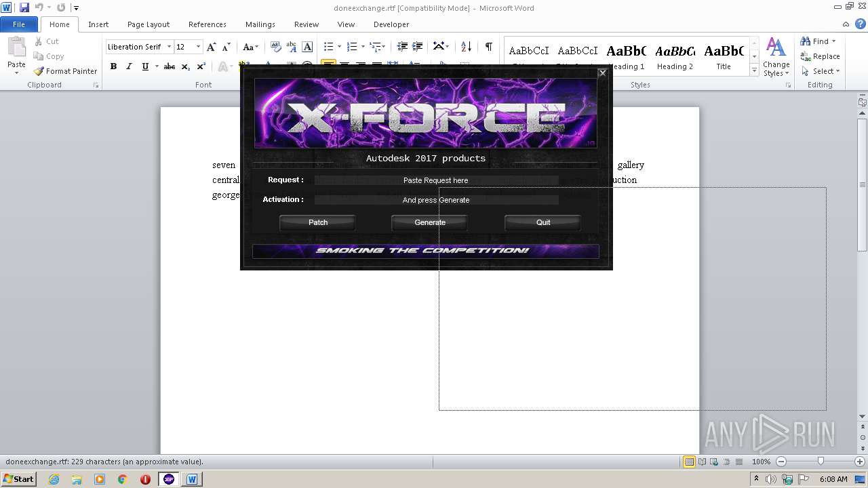Click the volume speaker tray icon
868x488 pixels.
pyautogui.click(x=770, y=479)
